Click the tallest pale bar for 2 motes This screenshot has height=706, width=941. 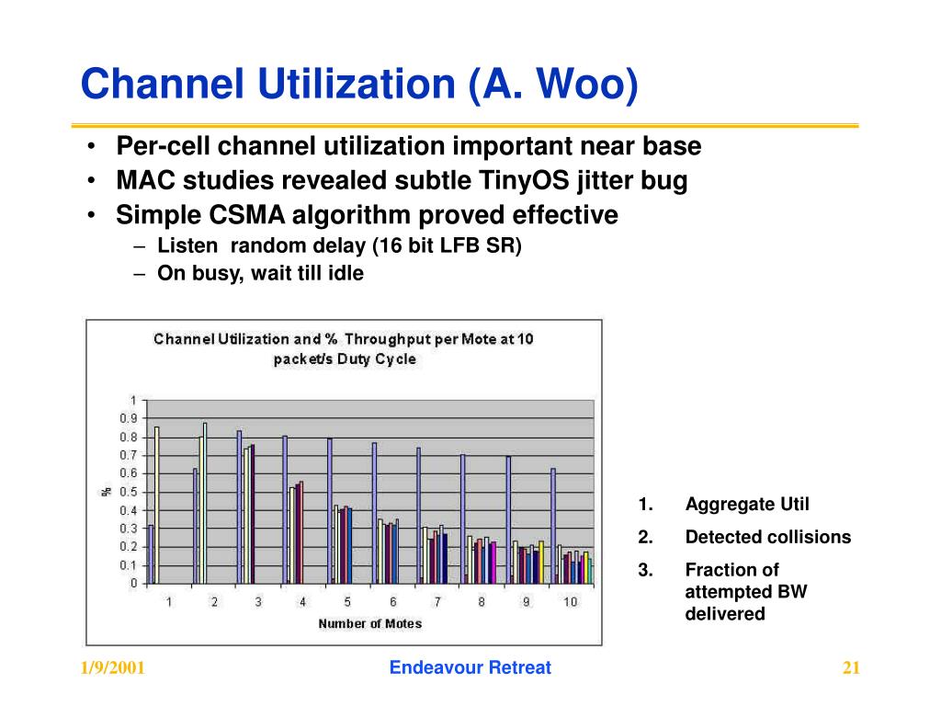coord(205,503)
